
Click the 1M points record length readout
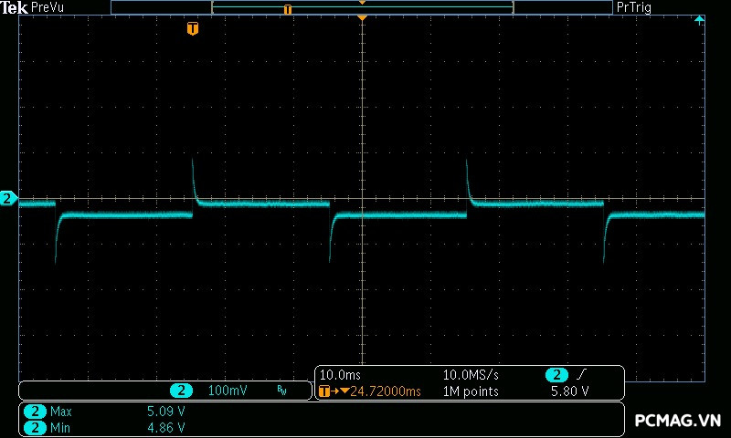pyautogui.click(x=471, y=391)
